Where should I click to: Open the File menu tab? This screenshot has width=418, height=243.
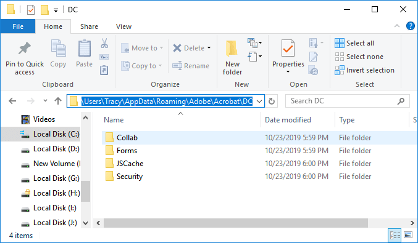pos(18,26)
